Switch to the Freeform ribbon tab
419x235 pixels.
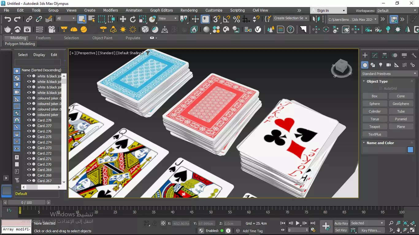coord(43,38)
